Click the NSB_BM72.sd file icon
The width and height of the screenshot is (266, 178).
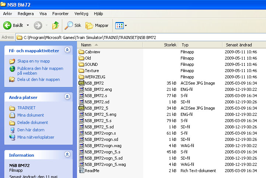point(81,102)
